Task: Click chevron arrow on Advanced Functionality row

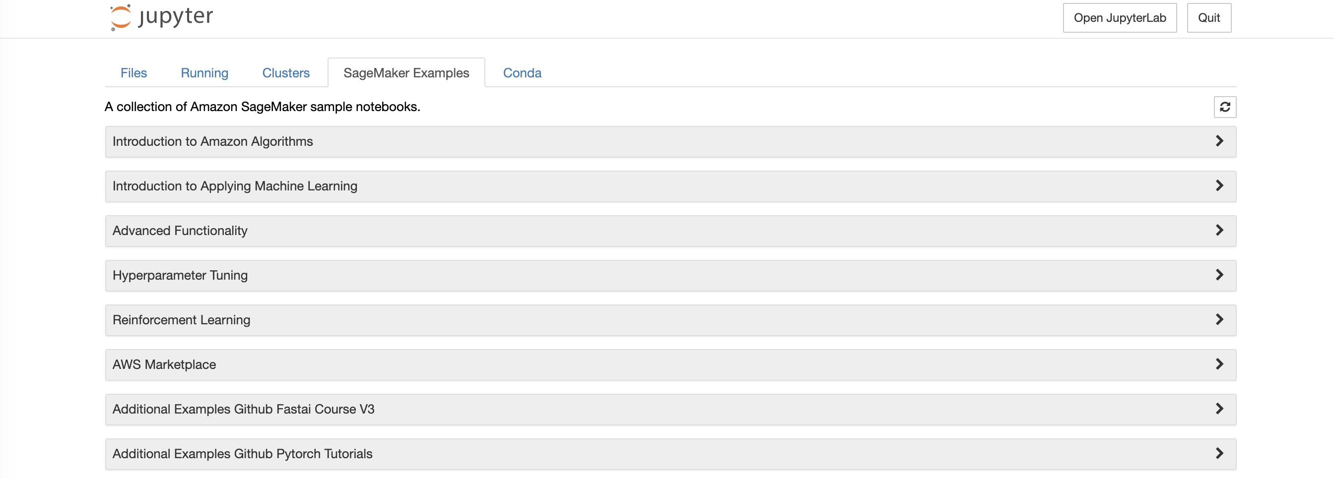Action: tap(1219, 230)
